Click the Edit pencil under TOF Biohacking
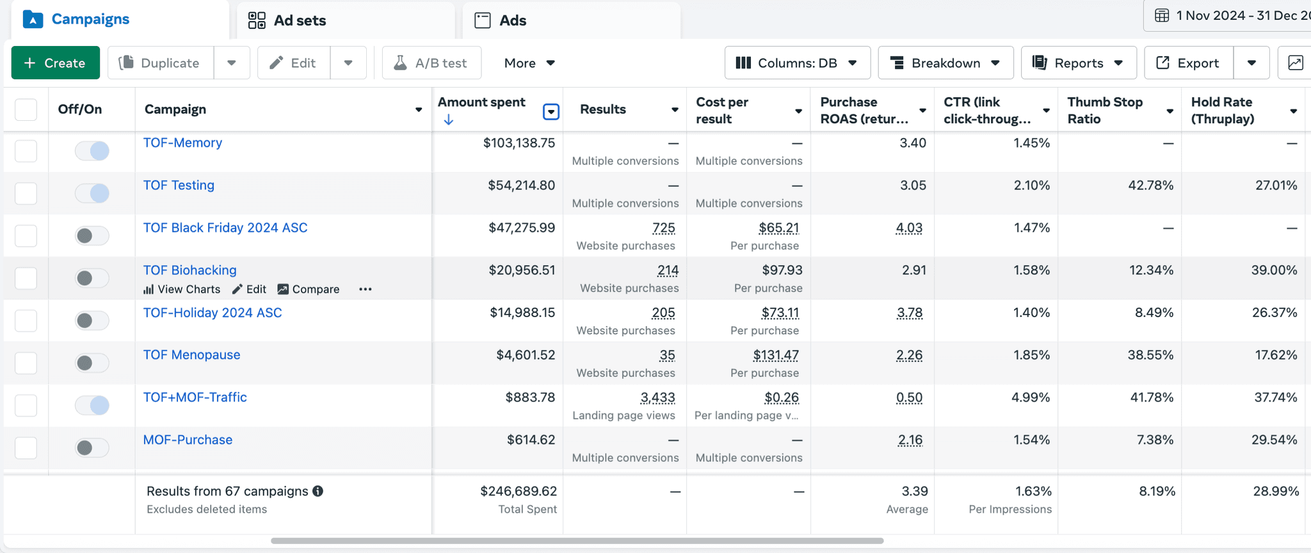This screenshot has height=553, width=1311. [237, 290]
